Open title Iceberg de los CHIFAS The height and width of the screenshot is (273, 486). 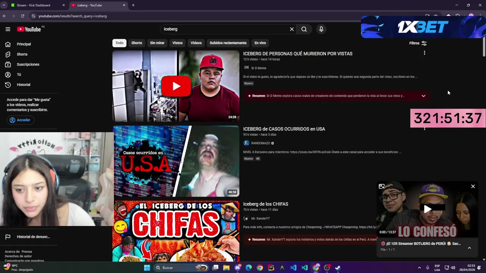click(265, 204)
